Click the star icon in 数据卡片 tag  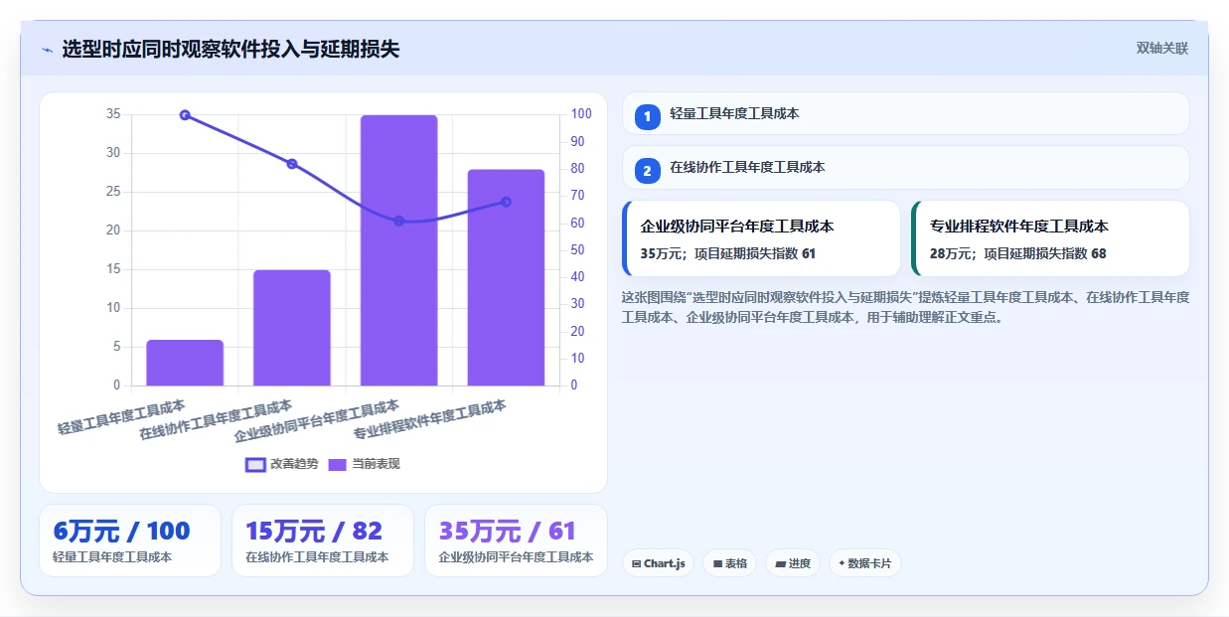tap(842, 563)
